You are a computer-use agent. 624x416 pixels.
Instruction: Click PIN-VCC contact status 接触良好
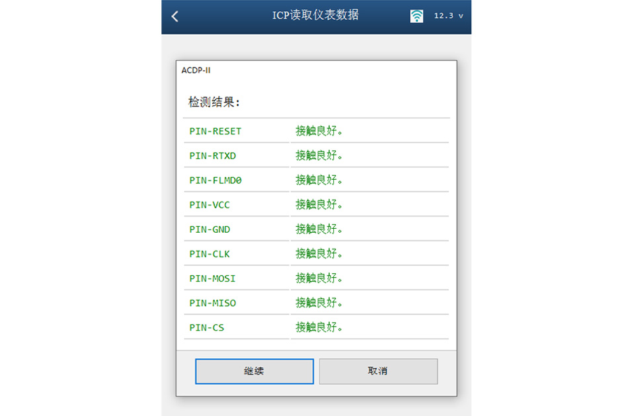(319, 204)
